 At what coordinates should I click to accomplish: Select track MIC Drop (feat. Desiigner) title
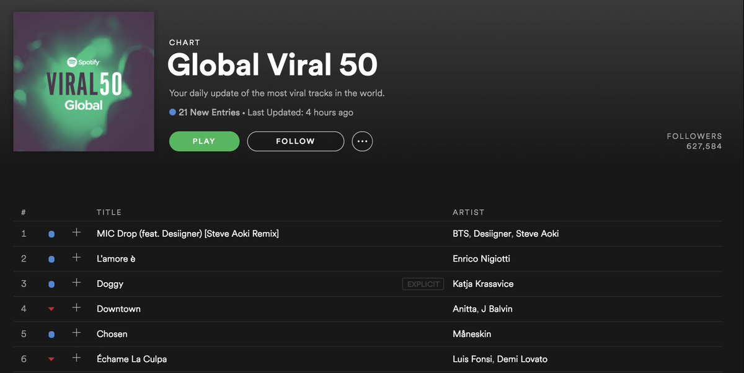pos(188,234)
